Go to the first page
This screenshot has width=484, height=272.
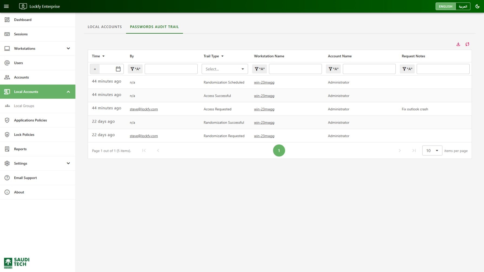[144, 151]
